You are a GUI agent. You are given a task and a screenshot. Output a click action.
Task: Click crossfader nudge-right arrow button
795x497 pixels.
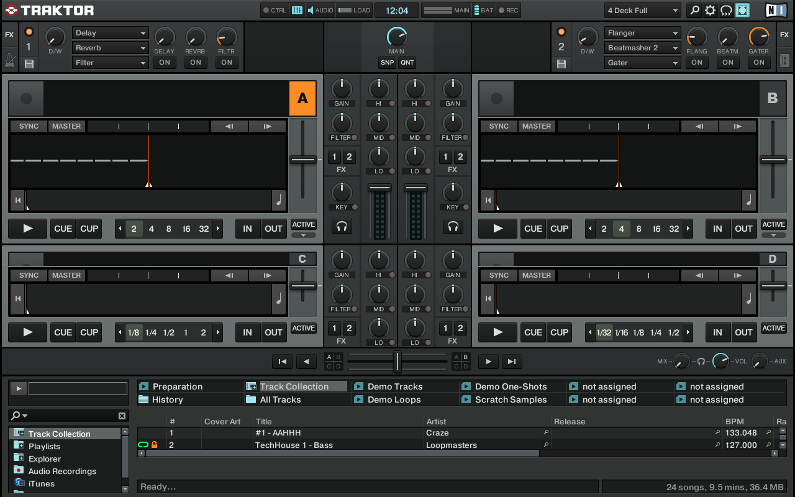tap(488, 362)
